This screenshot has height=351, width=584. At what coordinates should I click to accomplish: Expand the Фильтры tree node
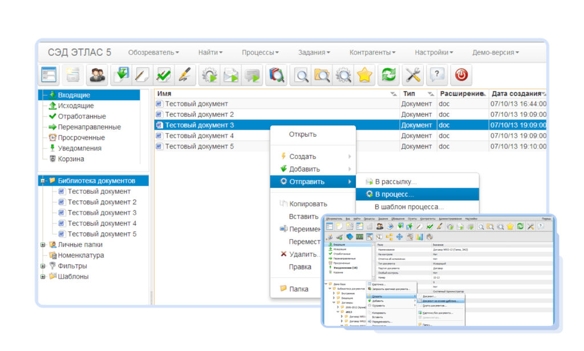click(43, 266)
